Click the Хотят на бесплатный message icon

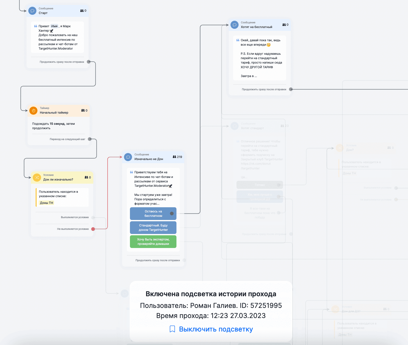pyautogui.click(x=234, y=25)
